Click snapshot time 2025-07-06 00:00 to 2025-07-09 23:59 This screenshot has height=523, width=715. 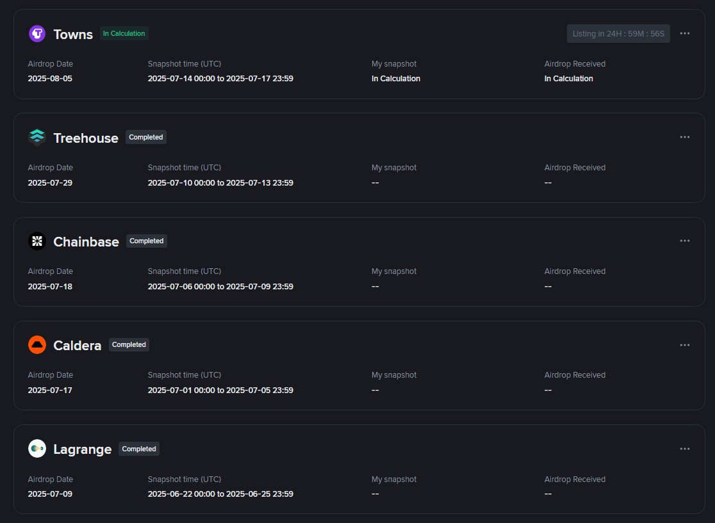click(220, 287)
